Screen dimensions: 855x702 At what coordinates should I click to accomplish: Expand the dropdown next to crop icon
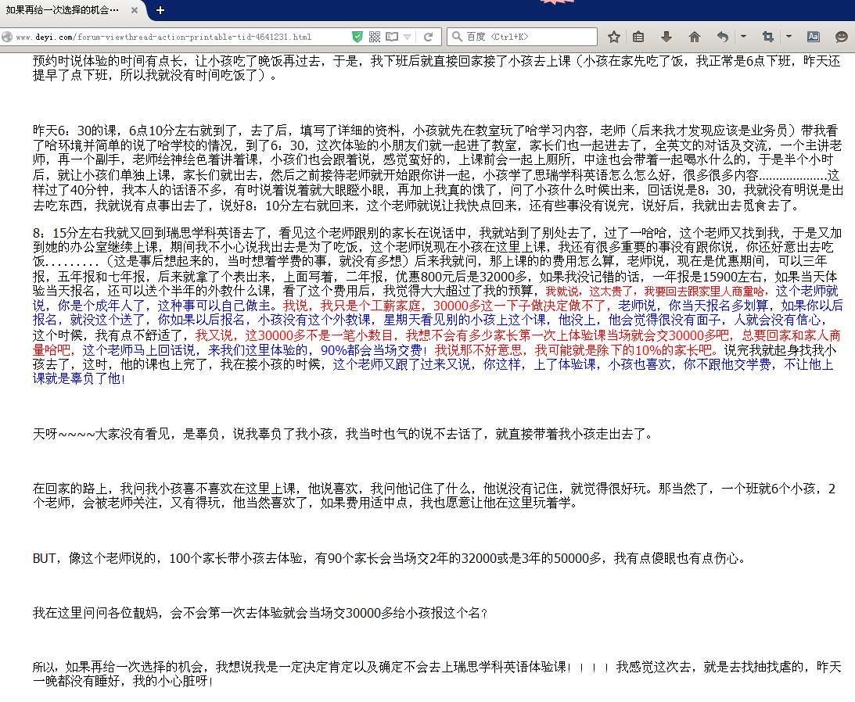pos(789,37)
